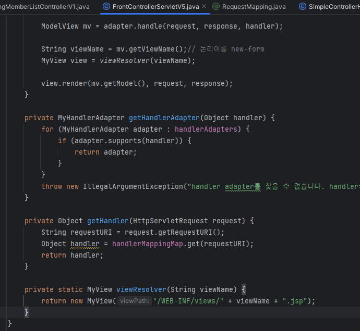
Task: Click the italic viewResolver call
Action: [x=125, y=60]
